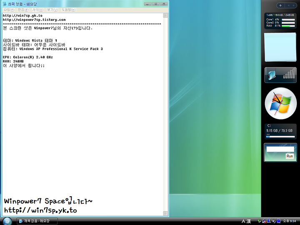Click the Core1 usage bar
Viewport: 300px width, 225px height.
pyautogui.click(x=288, y=20)
